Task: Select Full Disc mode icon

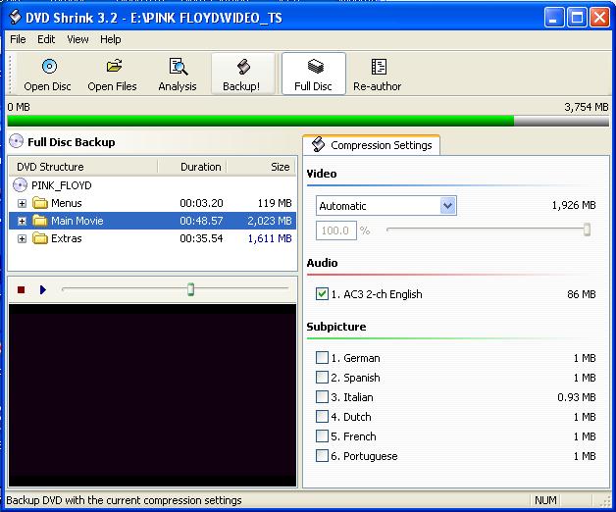Action: (315, 66)
